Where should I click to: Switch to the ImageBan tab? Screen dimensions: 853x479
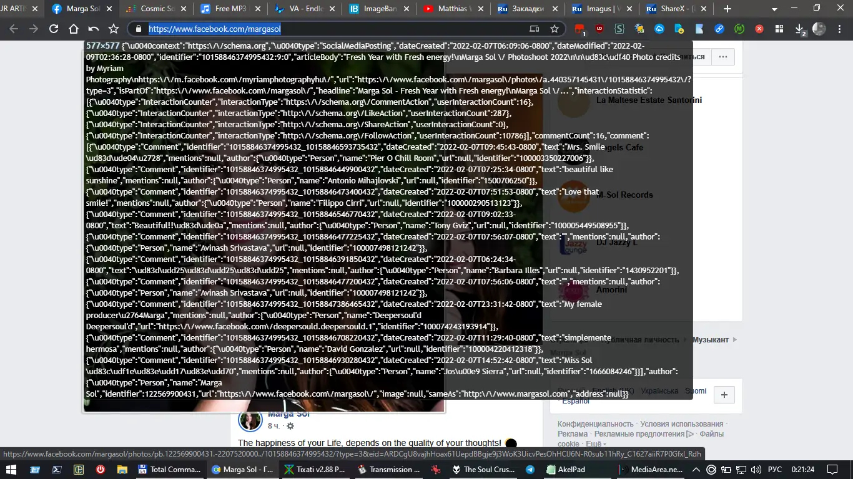[x=378, y=9]
